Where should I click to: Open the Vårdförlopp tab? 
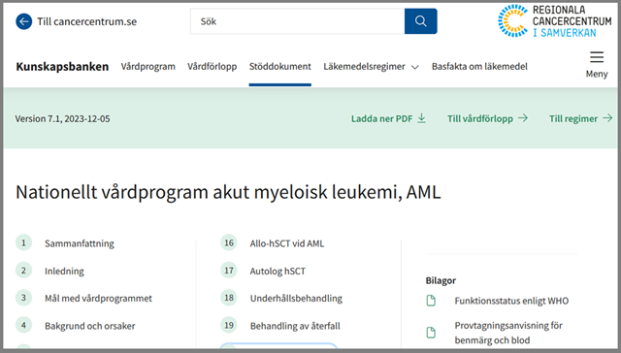(x=212, y=67)
